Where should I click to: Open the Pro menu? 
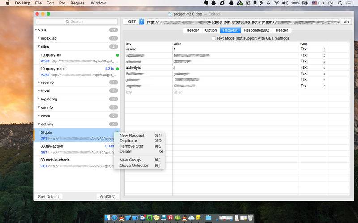click(x=62, y=3)
